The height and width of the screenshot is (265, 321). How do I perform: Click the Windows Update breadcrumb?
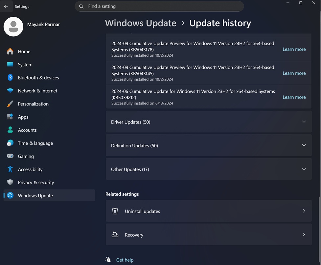[141, 23]
